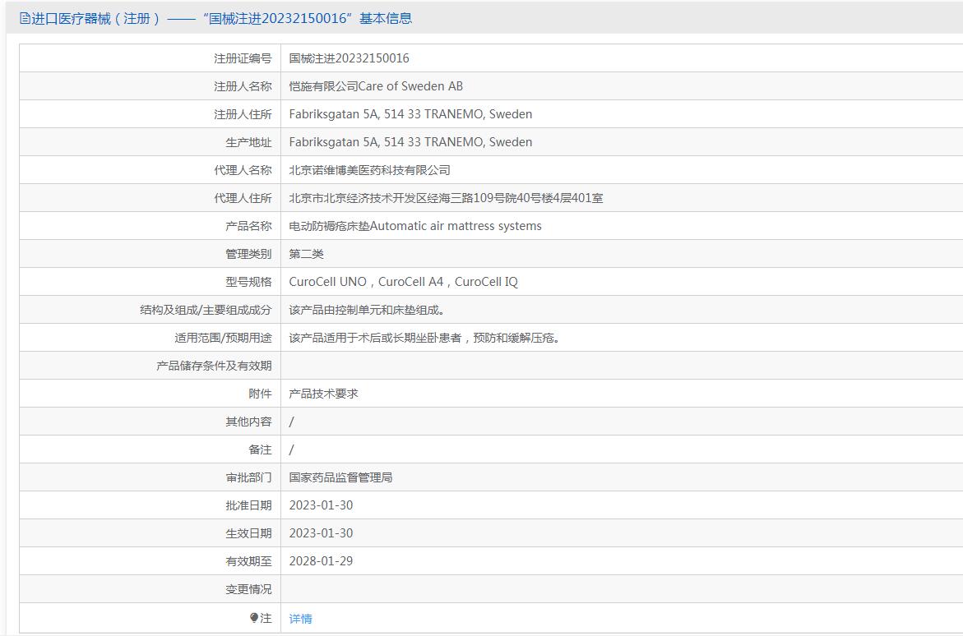Click the 代理人住所 label

click(x=243, y=198)
